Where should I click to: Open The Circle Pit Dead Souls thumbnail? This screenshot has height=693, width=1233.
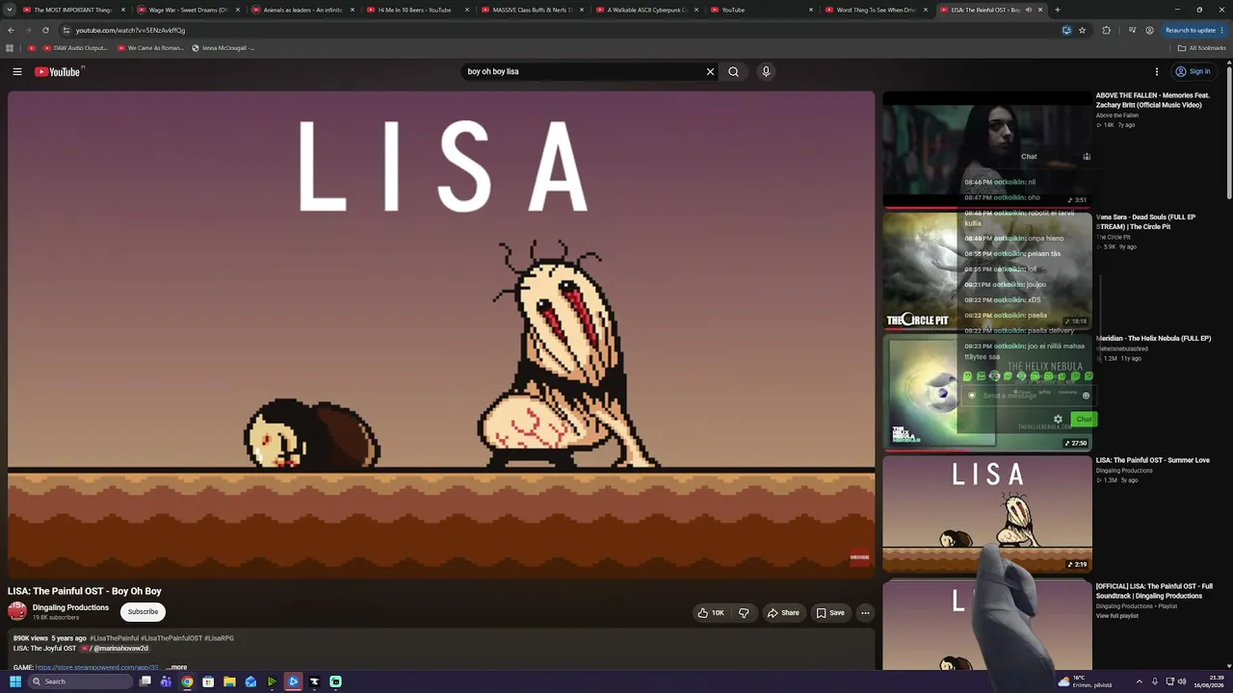point(987,270)
